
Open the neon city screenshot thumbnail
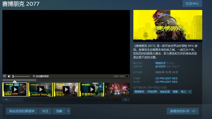click(x=117, y=90)
